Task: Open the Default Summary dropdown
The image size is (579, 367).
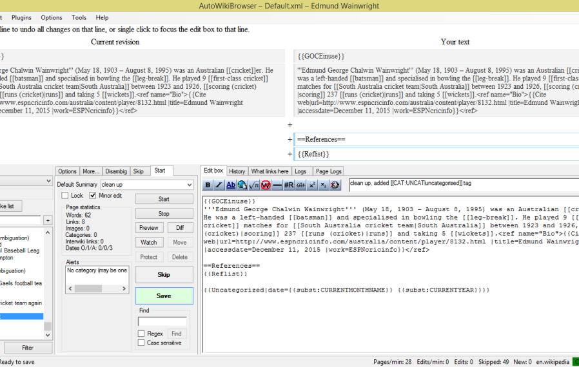Action: tap(190, 185)
